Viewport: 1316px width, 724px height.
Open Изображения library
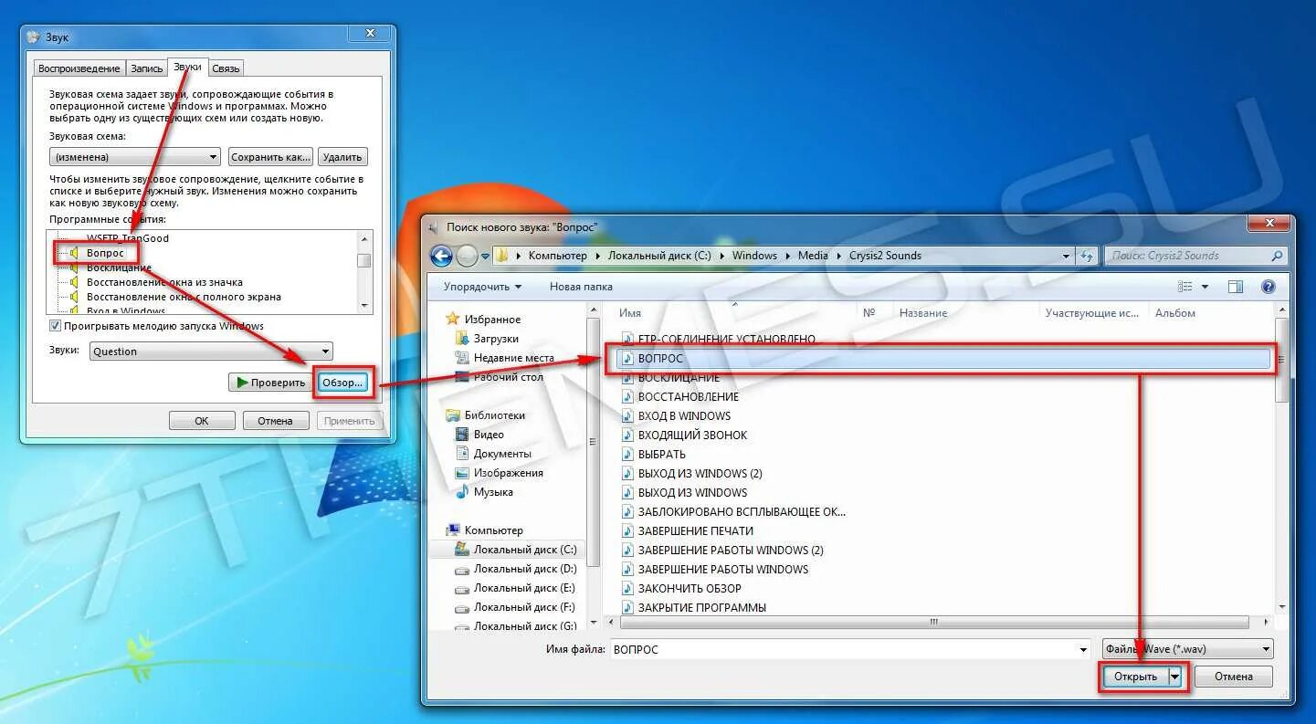click(509, 473)
